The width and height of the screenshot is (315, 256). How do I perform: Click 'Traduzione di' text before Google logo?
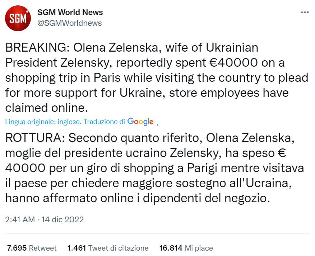[105, 122]
